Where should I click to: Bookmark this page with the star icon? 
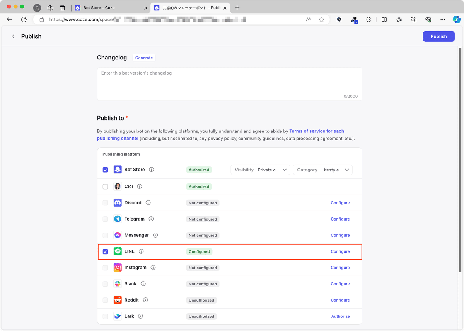(x=321, y=19)
